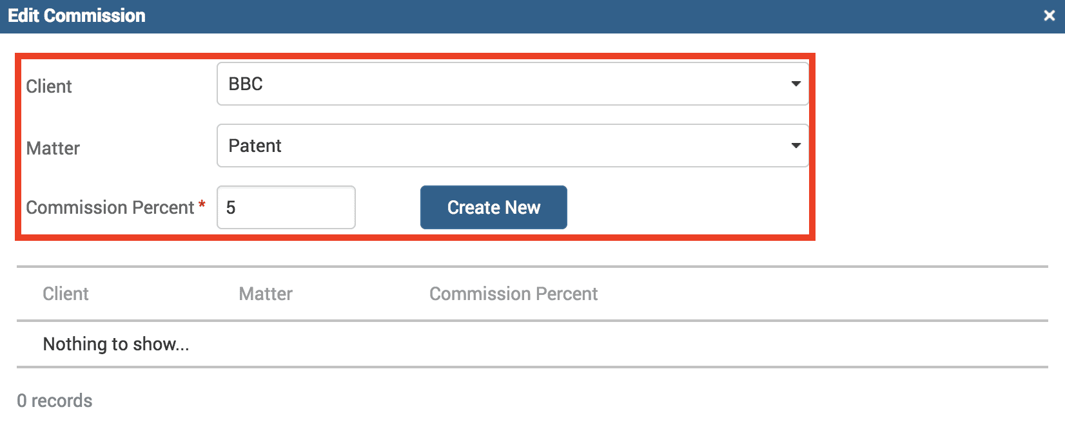
Task: Click the '0 records' count text
Action: [x=55, y=401]
